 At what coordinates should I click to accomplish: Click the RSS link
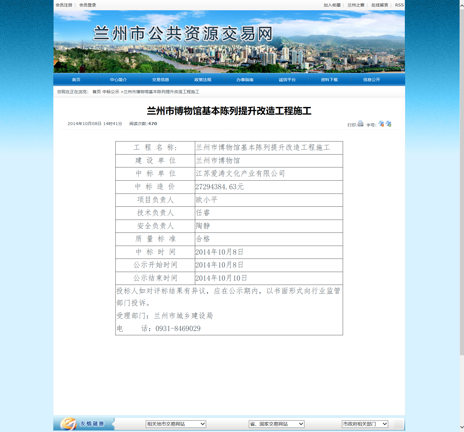click(x=399, y=5)
